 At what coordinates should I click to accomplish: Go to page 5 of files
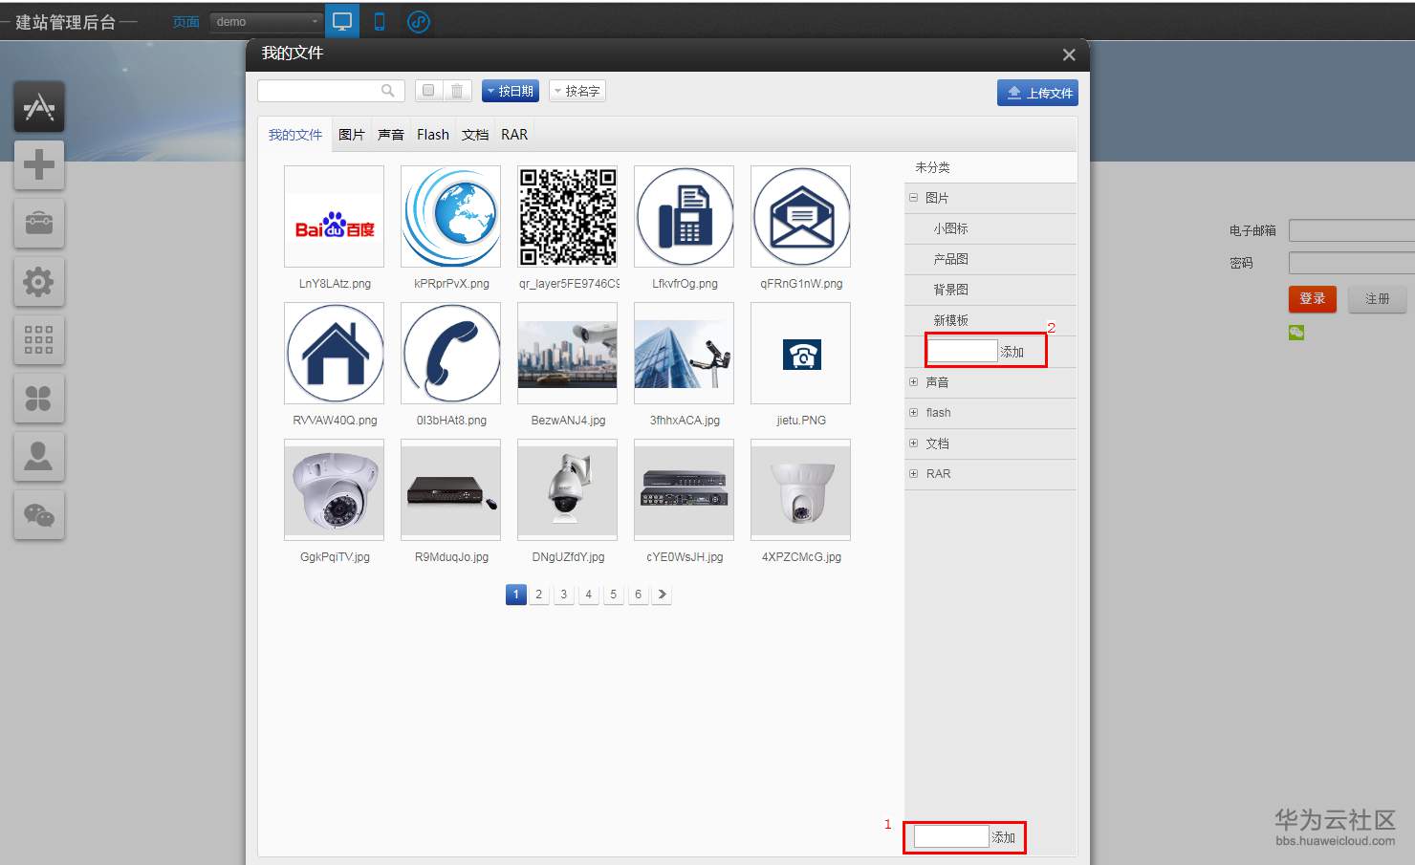[614, 595]
